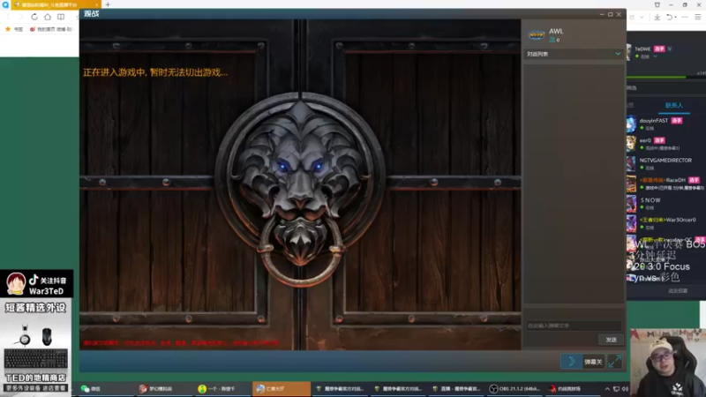
Task: Open a new browser tab with plus
Action: (108, 4)
